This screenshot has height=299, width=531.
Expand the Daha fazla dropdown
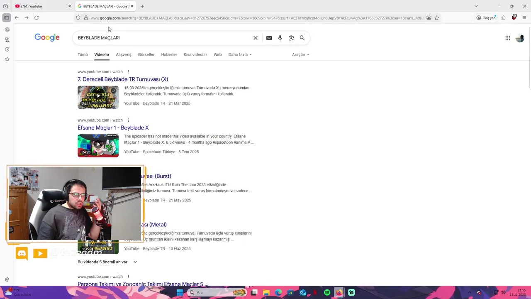tap(240, 54)
